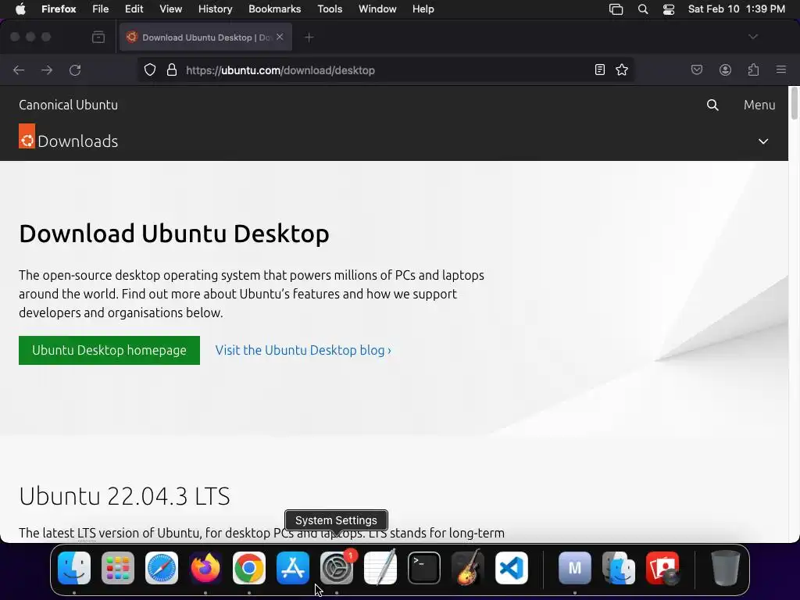
Task: Open tracking protection shield icon
Action: coord(149,70)
